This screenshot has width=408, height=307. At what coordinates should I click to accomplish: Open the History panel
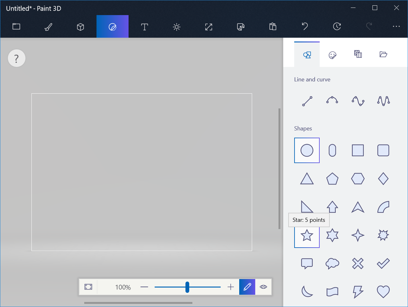(337, 27)
